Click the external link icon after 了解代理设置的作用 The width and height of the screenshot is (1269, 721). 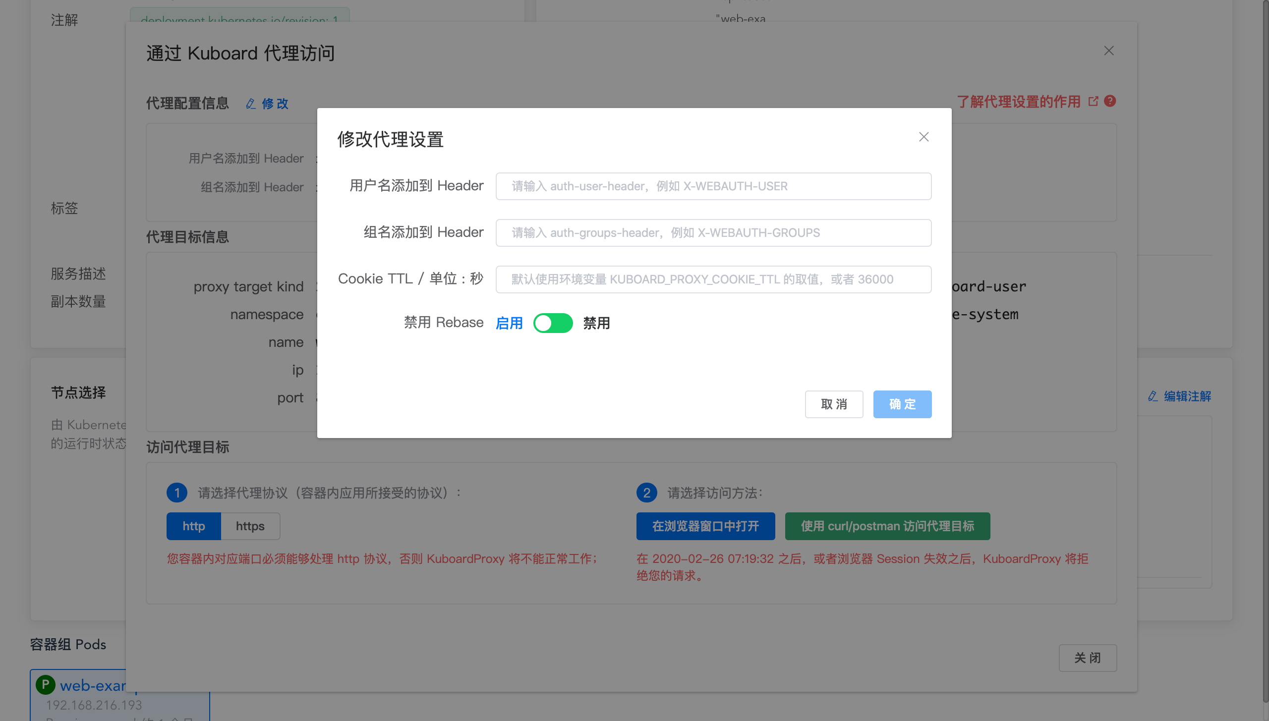pyautogui.click(x=1093, y=102)
